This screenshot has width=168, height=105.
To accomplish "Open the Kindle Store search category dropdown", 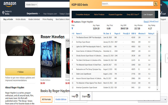I will tap(31, 5).
